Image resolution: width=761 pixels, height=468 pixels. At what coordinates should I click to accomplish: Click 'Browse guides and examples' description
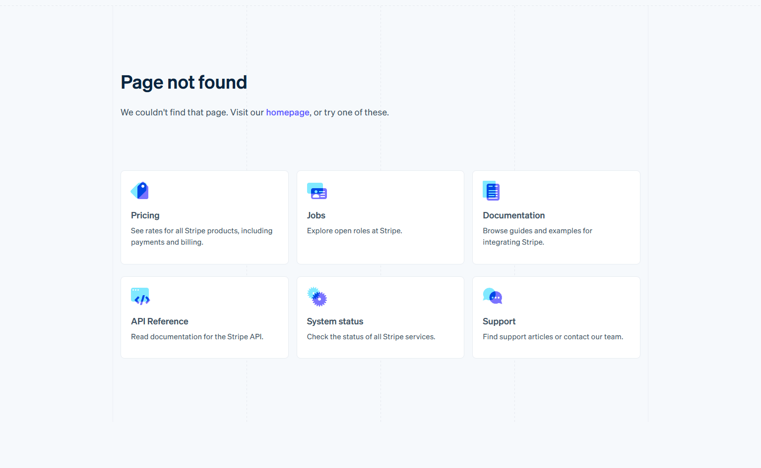click(538, 236)
